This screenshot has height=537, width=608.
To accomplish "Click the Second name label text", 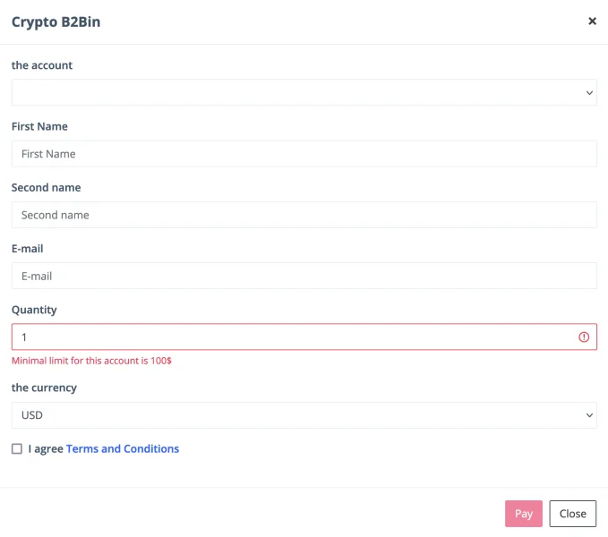I will 46,188.
